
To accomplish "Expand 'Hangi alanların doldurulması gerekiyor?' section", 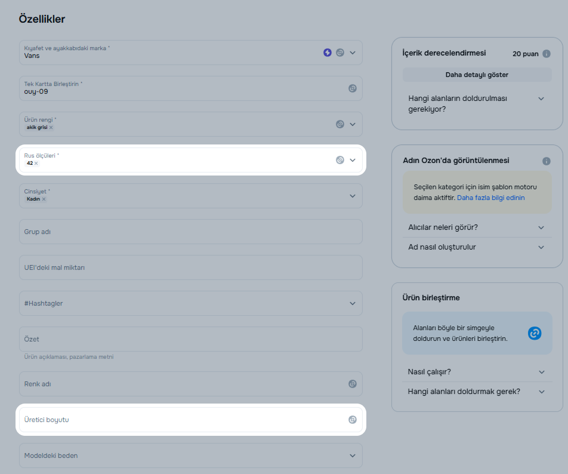I will pyautogui.click(x=541, y=99).
